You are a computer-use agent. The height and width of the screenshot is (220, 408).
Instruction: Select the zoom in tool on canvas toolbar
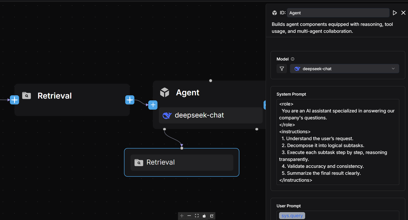point(182,216)
